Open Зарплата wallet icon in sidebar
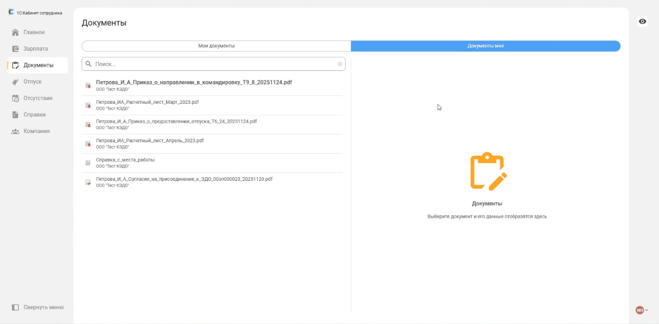Viewport: 659px width, 324px height. (15, 49)
